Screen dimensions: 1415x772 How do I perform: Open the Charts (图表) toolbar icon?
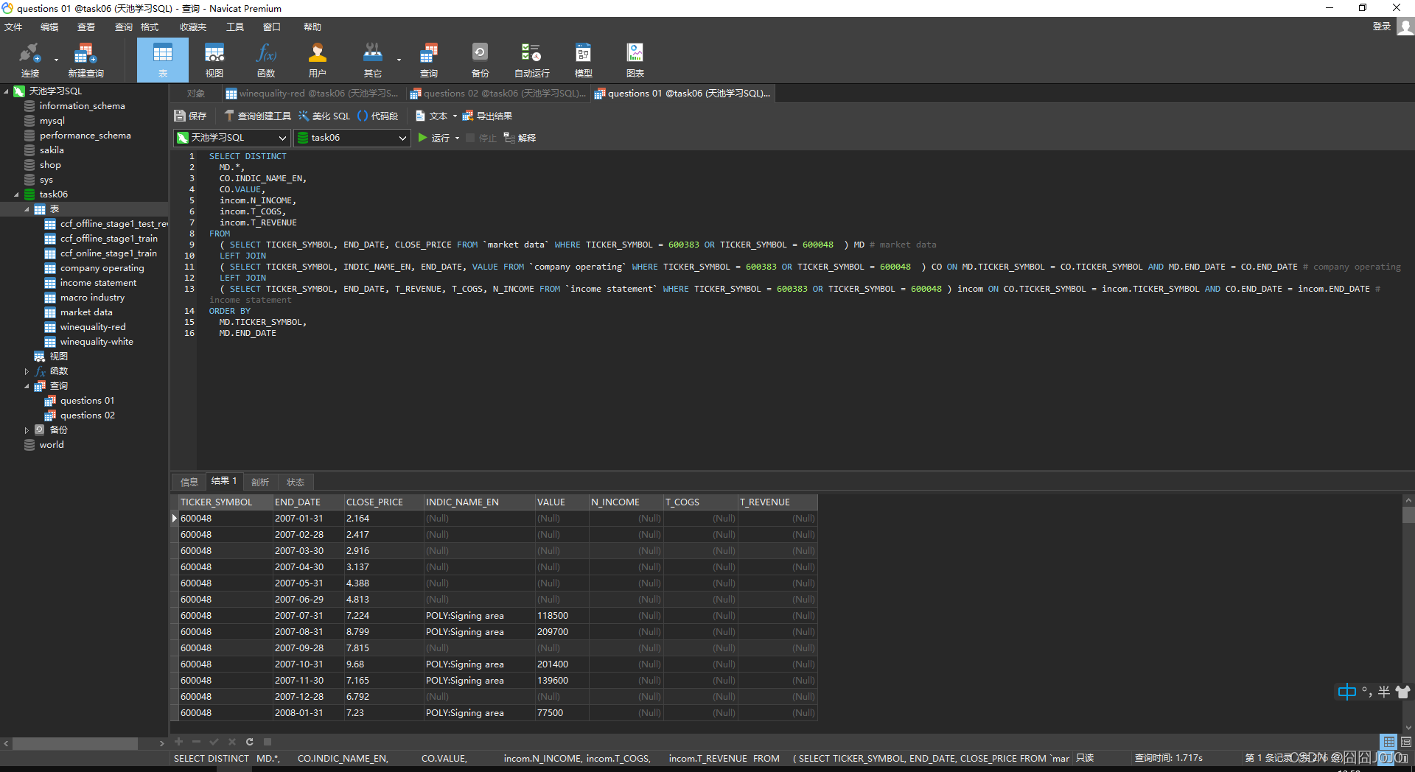635,60
